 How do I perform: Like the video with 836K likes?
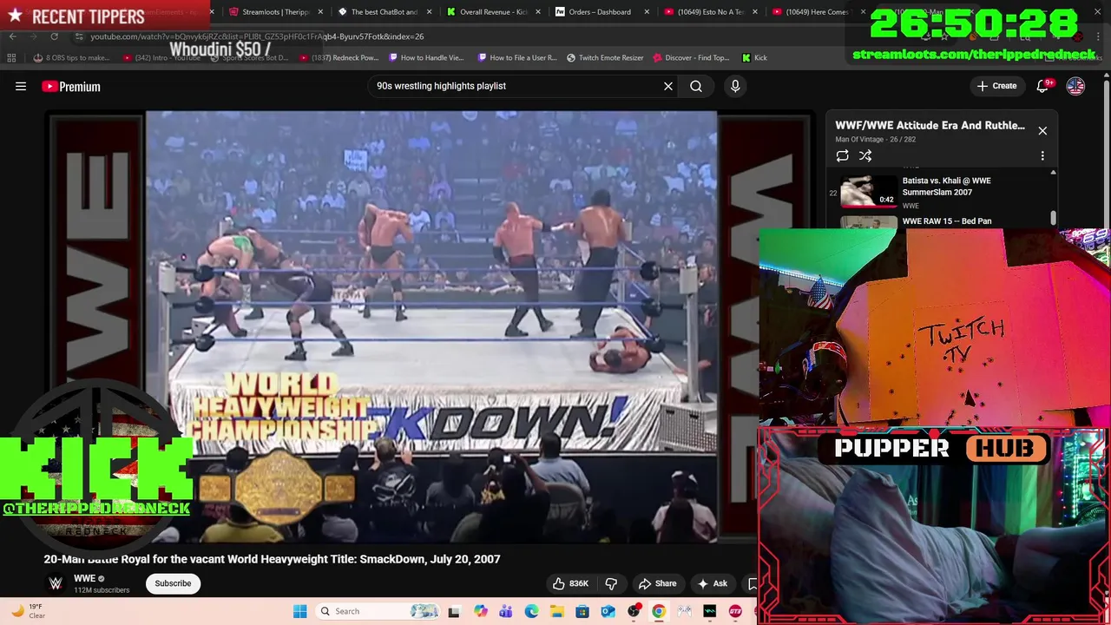[571, 583]
